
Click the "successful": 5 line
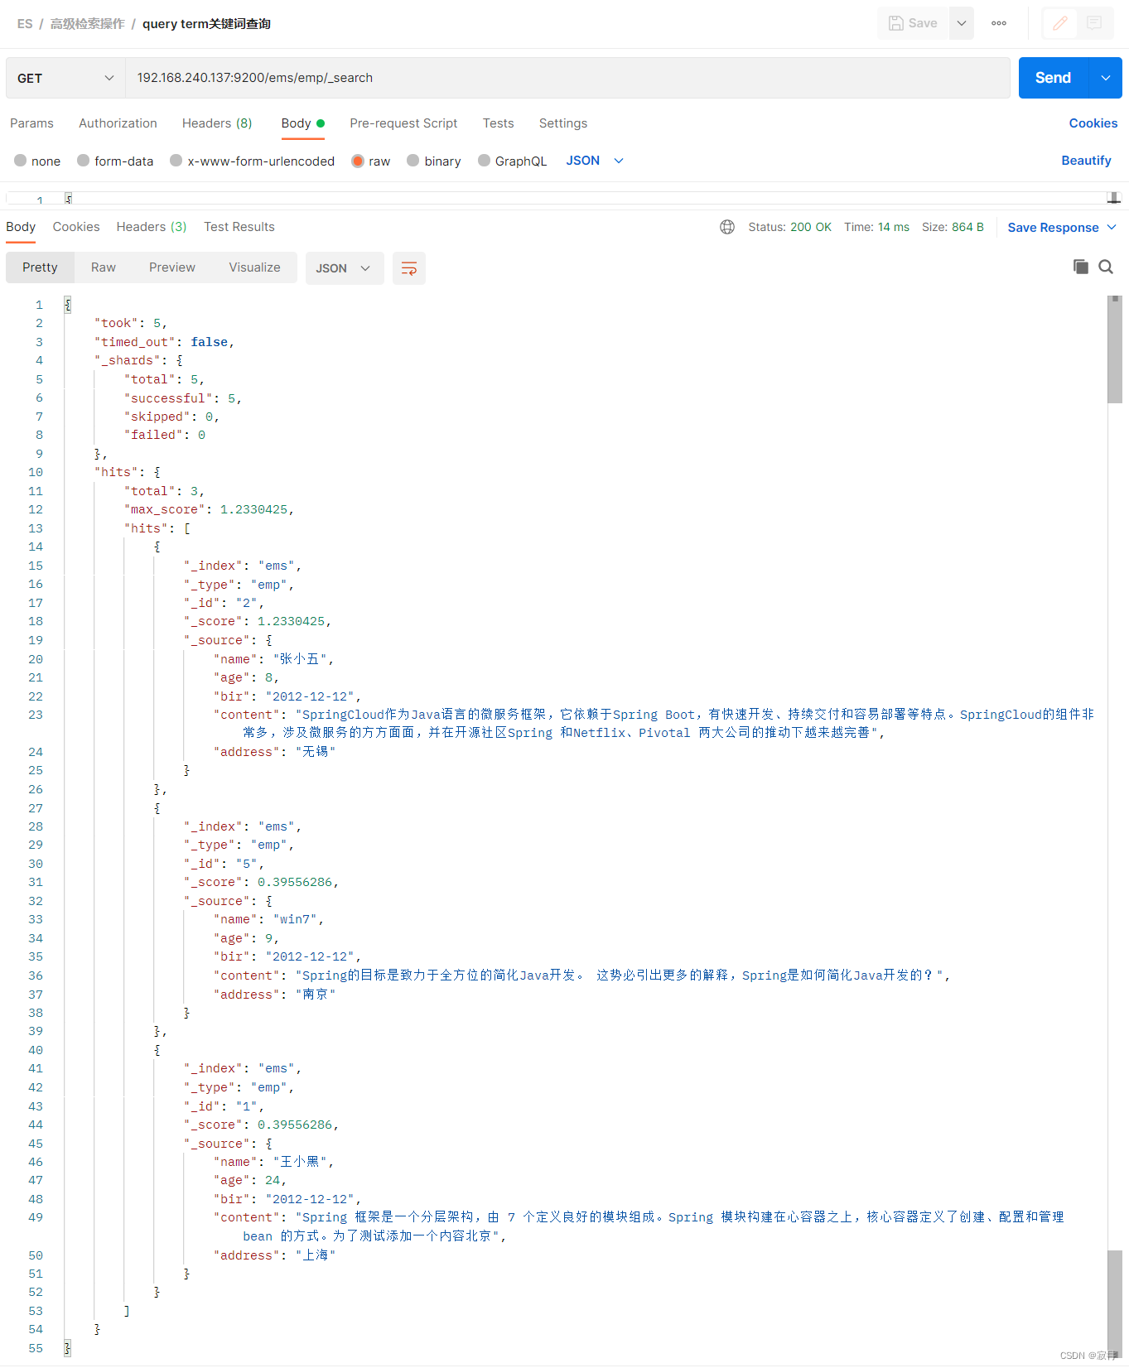(x=183, y=398)
